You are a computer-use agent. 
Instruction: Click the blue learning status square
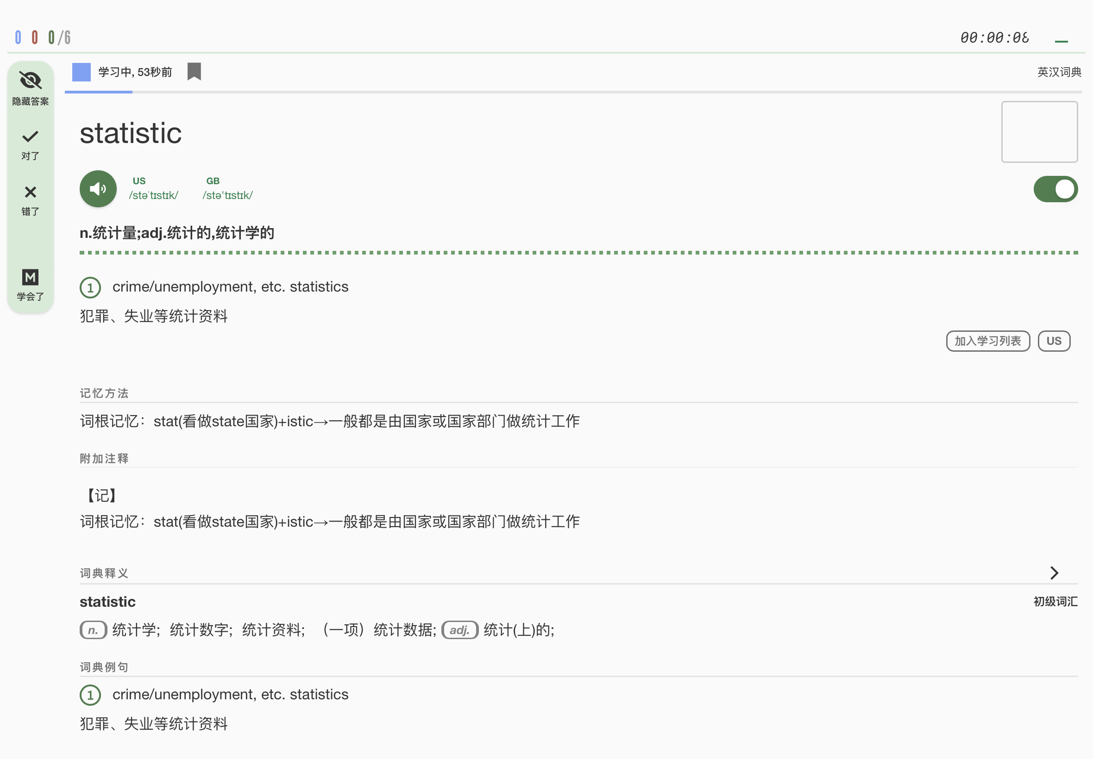pos(82,72)
